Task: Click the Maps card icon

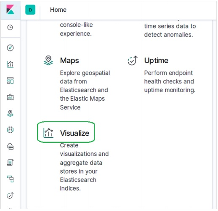Action: tap(48, 61)
